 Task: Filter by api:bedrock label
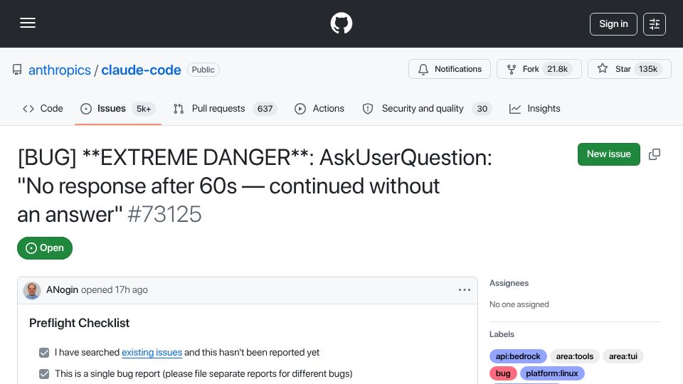click(x=518, y=356)
